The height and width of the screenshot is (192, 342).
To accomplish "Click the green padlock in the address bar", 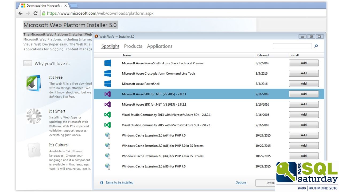I will (x=44, y=13).
